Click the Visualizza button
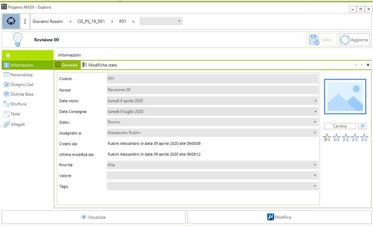Viewport: 373px width, 226px height. (x=94, y=217)
